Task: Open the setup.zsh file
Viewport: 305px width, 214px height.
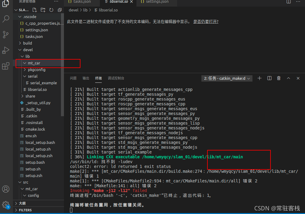Action: click(x=38, y=175)
